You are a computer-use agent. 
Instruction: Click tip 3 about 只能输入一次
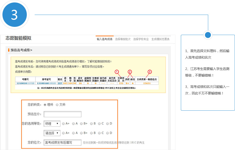[207, 90]
